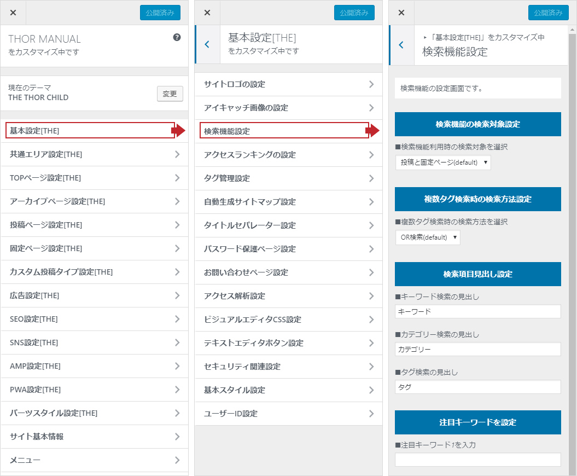Click back arrow in 基本設定[THE] panel header
Screen dimensions: 577x476
pyautogui.click(x=207, y=45)
